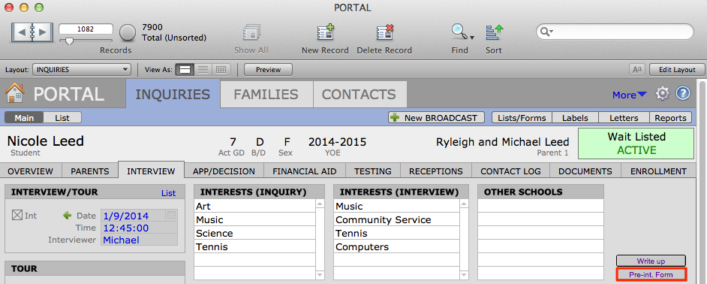This screenshot has width=707, height=284.
Task: Click the record number field 1082
Action: click(86, 29)
